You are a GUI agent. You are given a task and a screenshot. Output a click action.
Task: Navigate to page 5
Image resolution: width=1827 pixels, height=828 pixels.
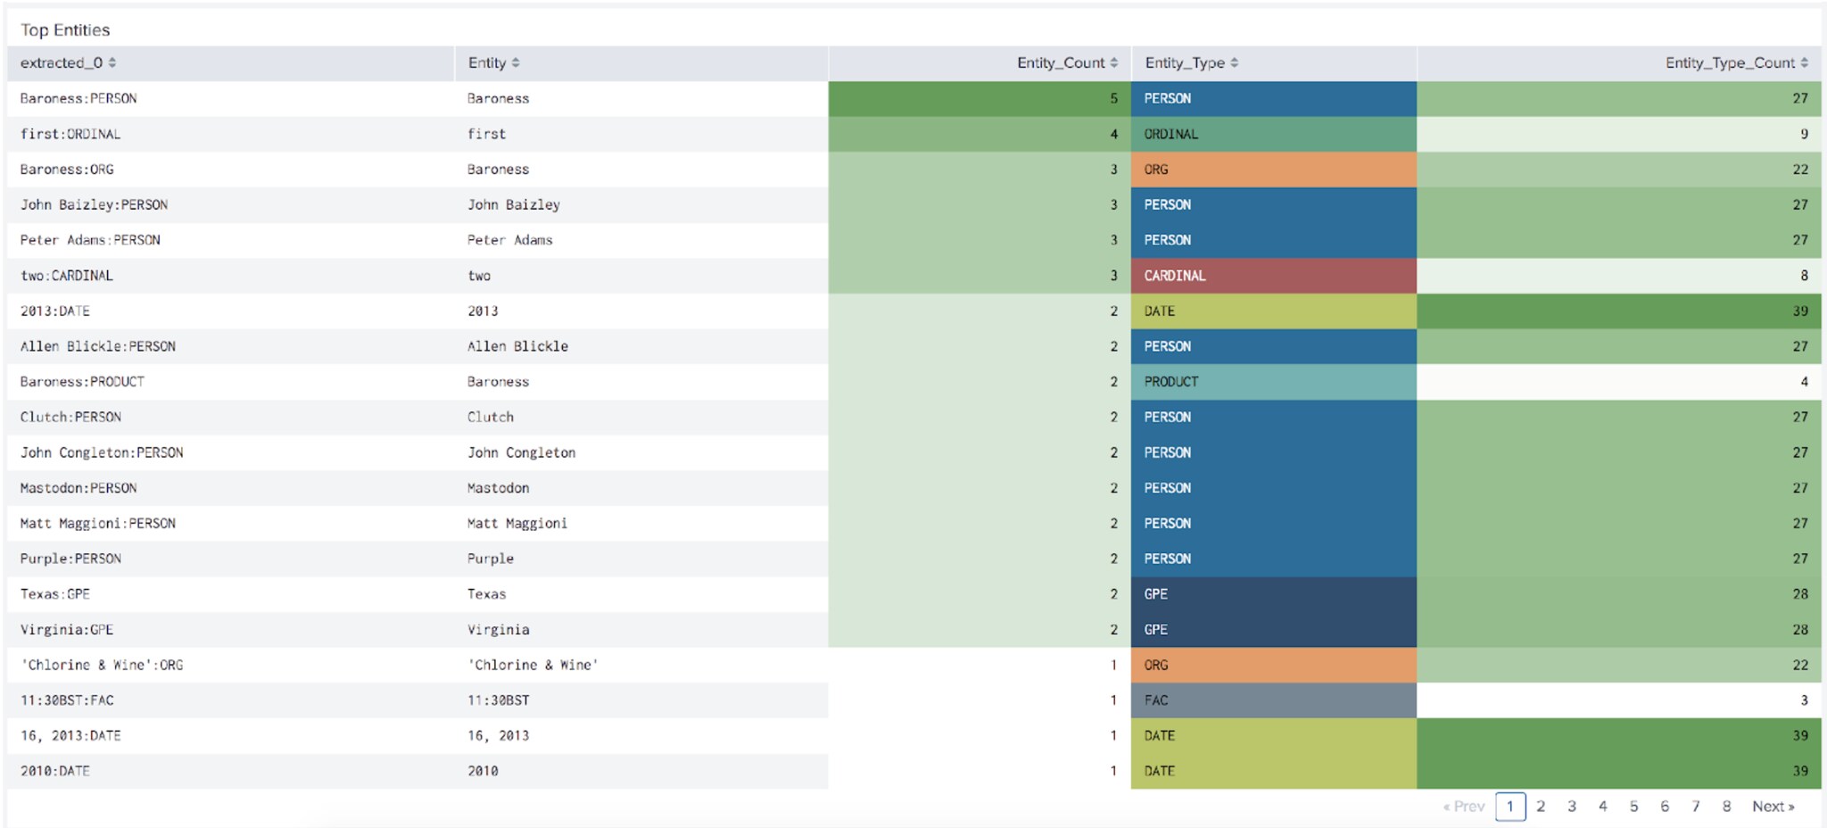pos(1633,807)
